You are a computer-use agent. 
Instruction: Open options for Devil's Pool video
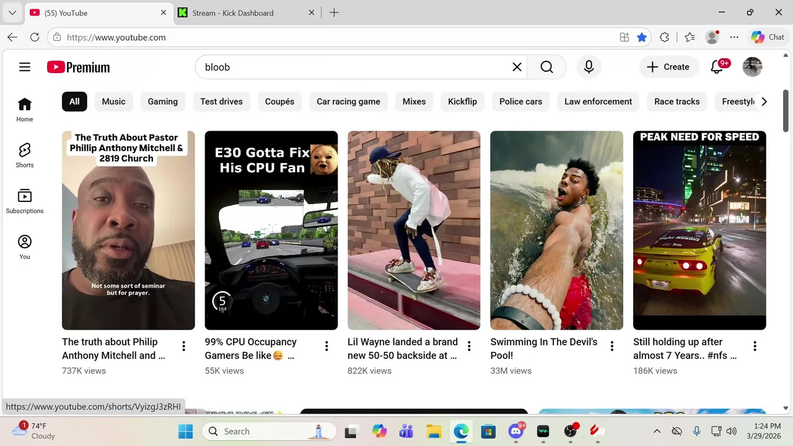pos(612,346)
